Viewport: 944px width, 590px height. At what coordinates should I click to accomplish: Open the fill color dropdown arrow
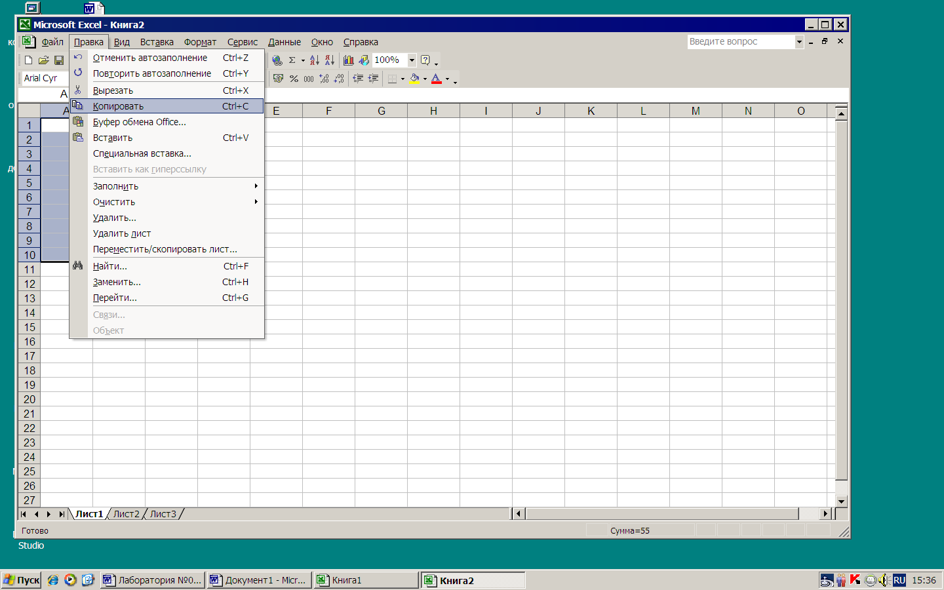pos(425,79)
